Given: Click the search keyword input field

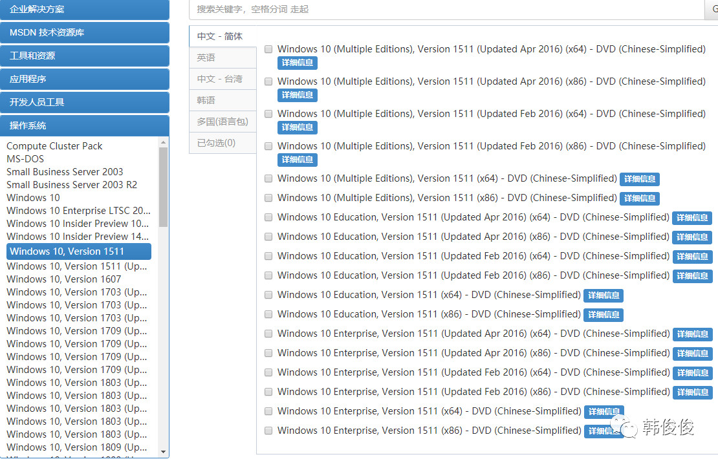Looking at the screenshot, I should point(446,10).
